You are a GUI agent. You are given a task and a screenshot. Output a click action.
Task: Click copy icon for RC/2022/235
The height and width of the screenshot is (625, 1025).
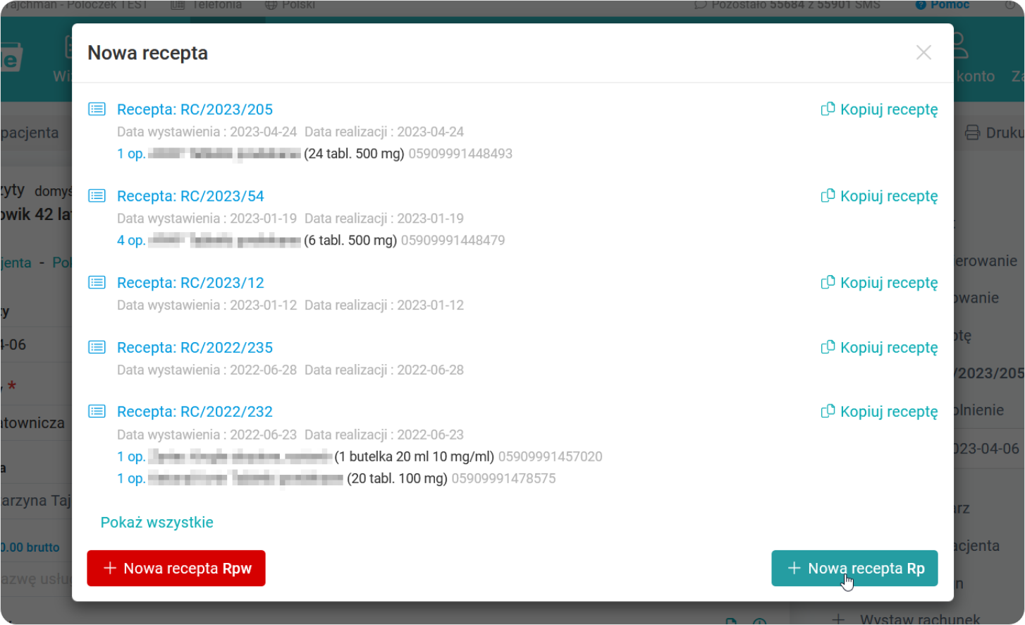(828, 347)
